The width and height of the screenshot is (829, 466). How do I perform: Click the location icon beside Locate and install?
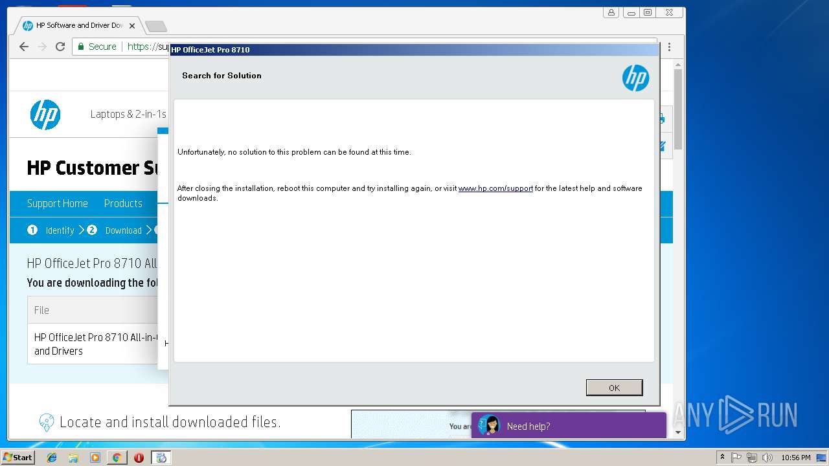(47, 423)
